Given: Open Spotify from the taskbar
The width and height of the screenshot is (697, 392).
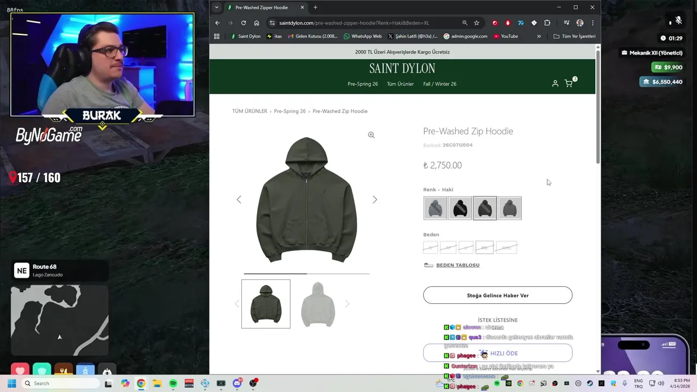Looking at the screenshot, I should (173, 383).
